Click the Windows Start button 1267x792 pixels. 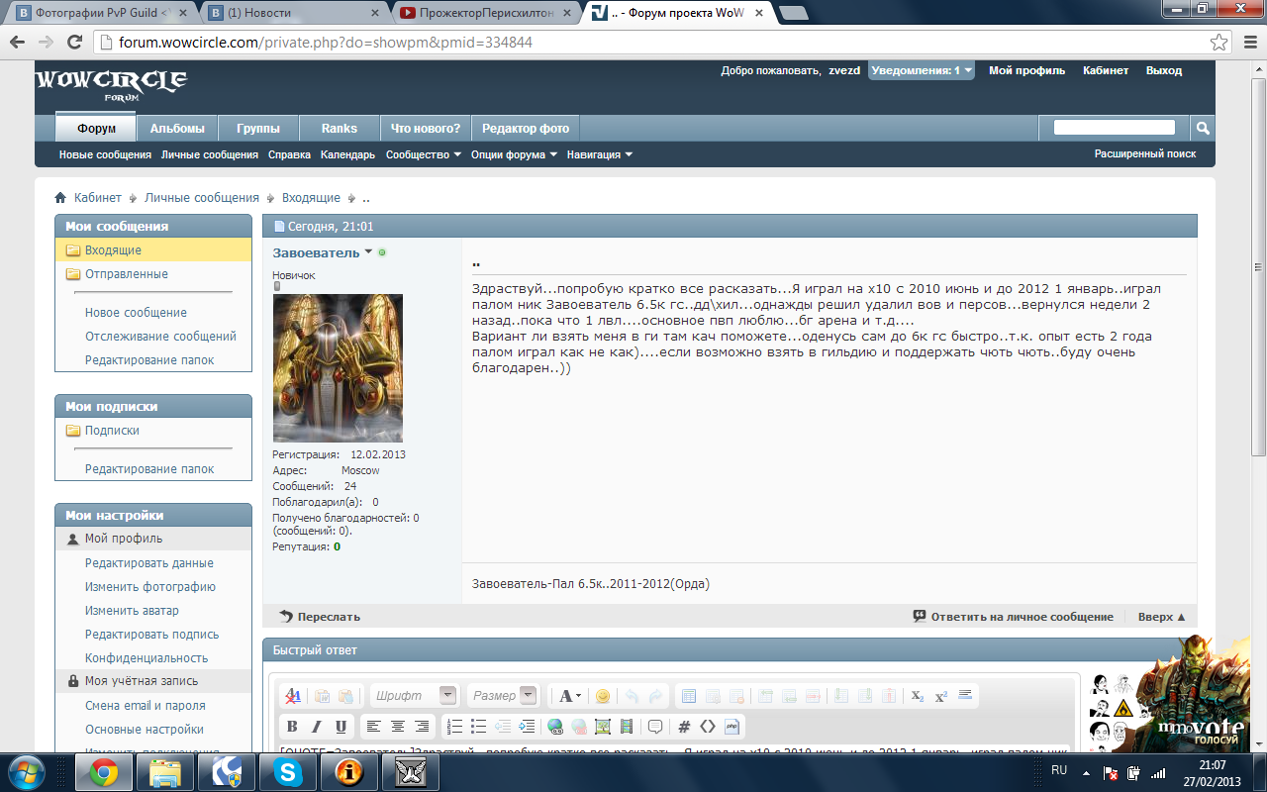click(x=28, y=771)
